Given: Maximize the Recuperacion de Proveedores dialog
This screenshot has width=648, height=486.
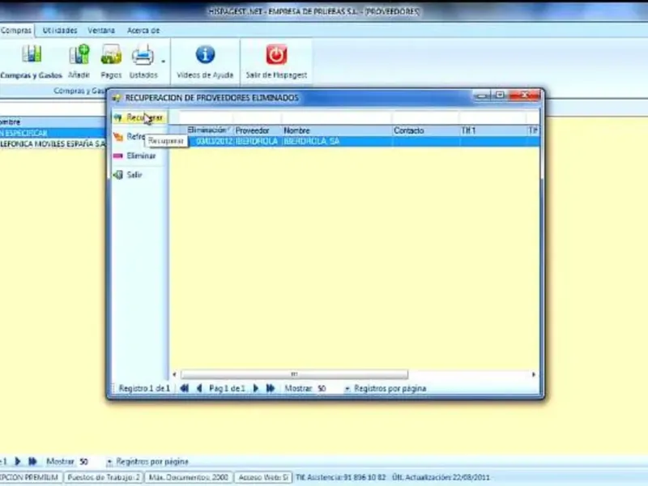Looking at the screenshot, I should [500, 96].
